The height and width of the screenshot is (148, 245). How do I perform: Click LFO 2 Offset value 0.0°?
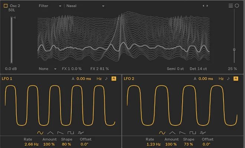(x=206, y=144)
